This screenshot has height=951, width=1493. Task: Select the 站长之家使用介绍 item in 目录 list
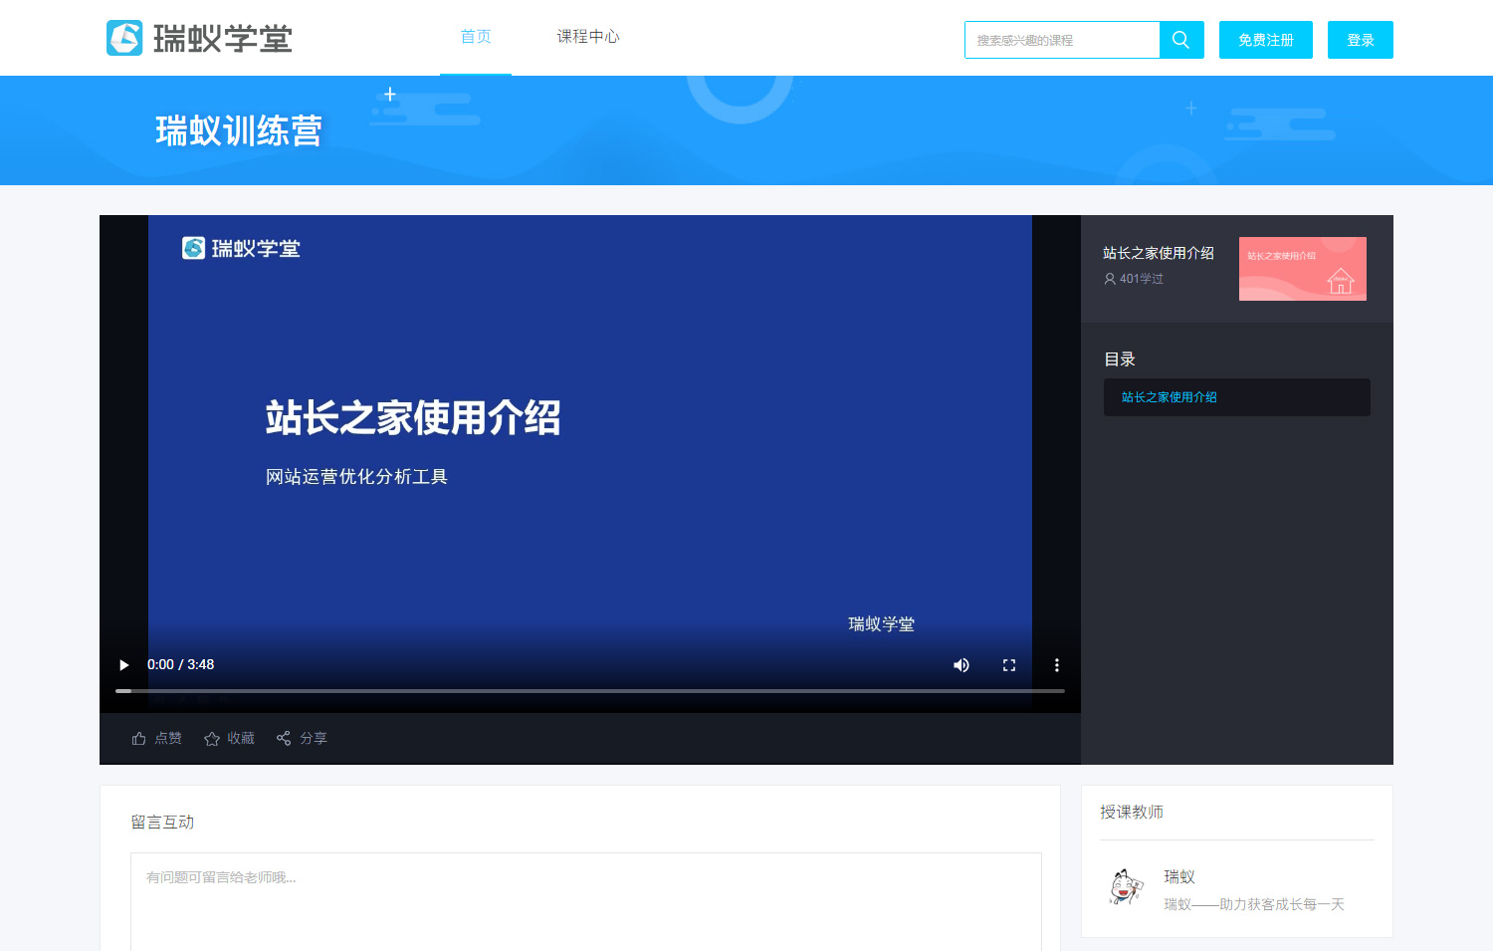pos(1237,397)
